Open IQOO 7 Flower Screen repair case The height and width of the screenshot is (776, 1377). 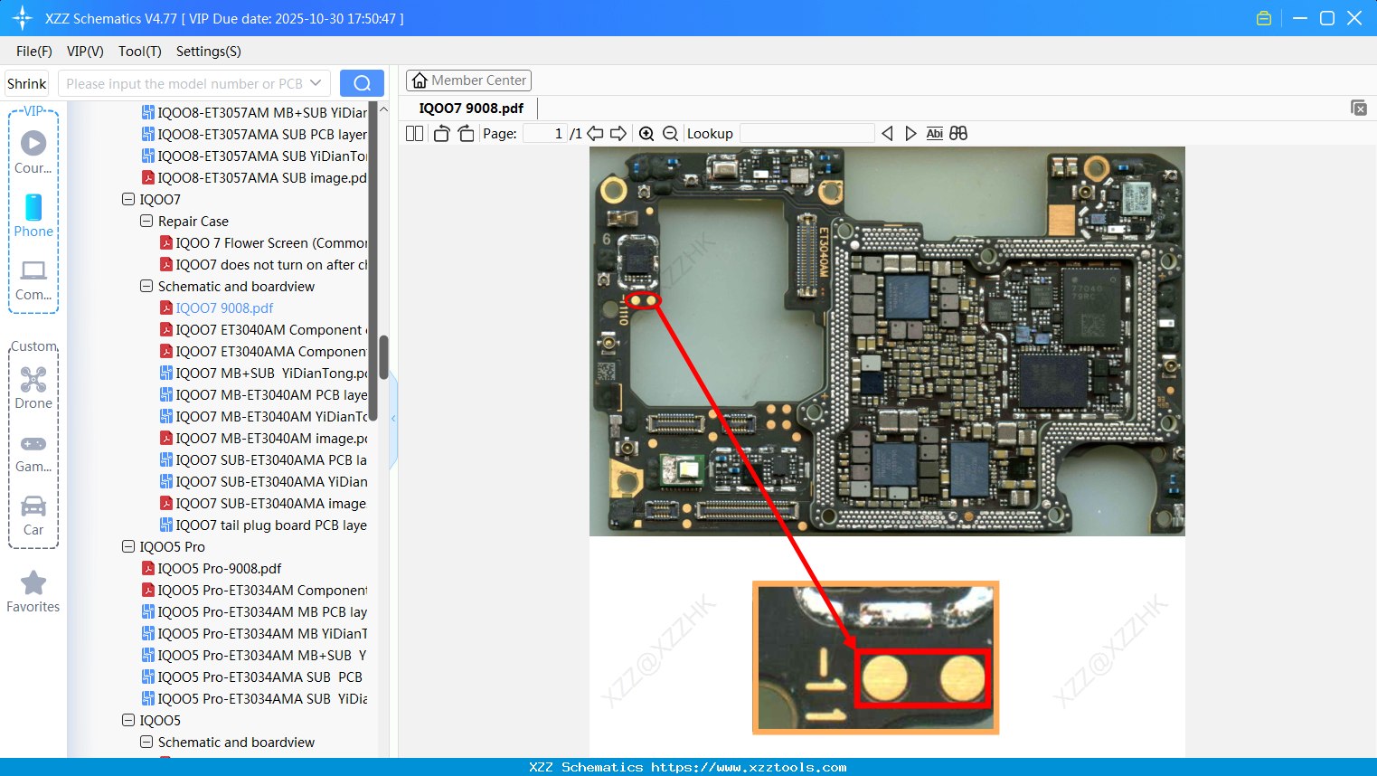pyautogui.click(x=263, y=242)
